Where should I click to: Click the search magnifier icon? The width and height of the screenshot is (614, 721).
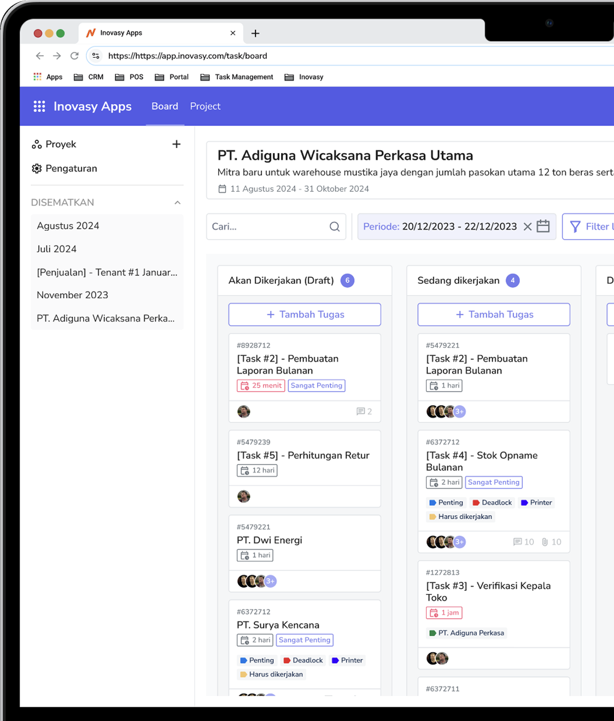335,227
